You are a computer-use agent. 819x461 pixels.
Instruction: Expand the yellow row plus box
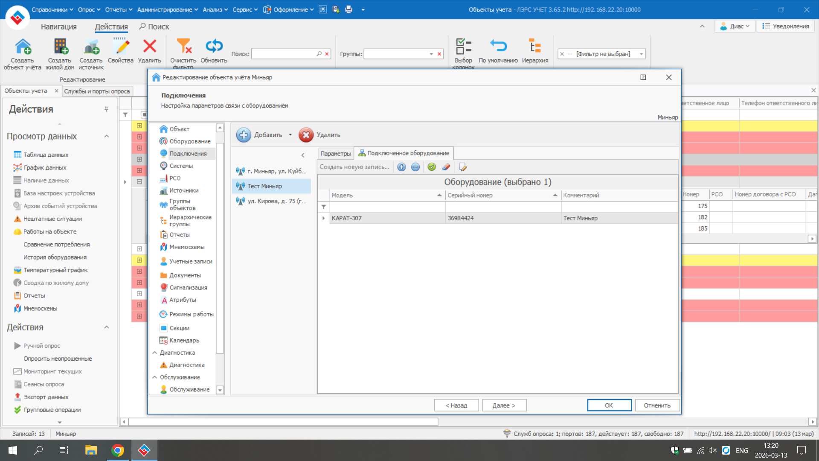(x=139, y=125)
